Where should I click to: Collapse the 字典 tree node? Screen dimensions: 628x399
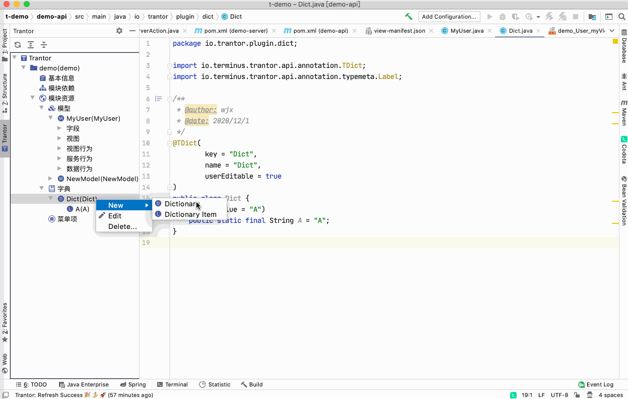[41, 189]
